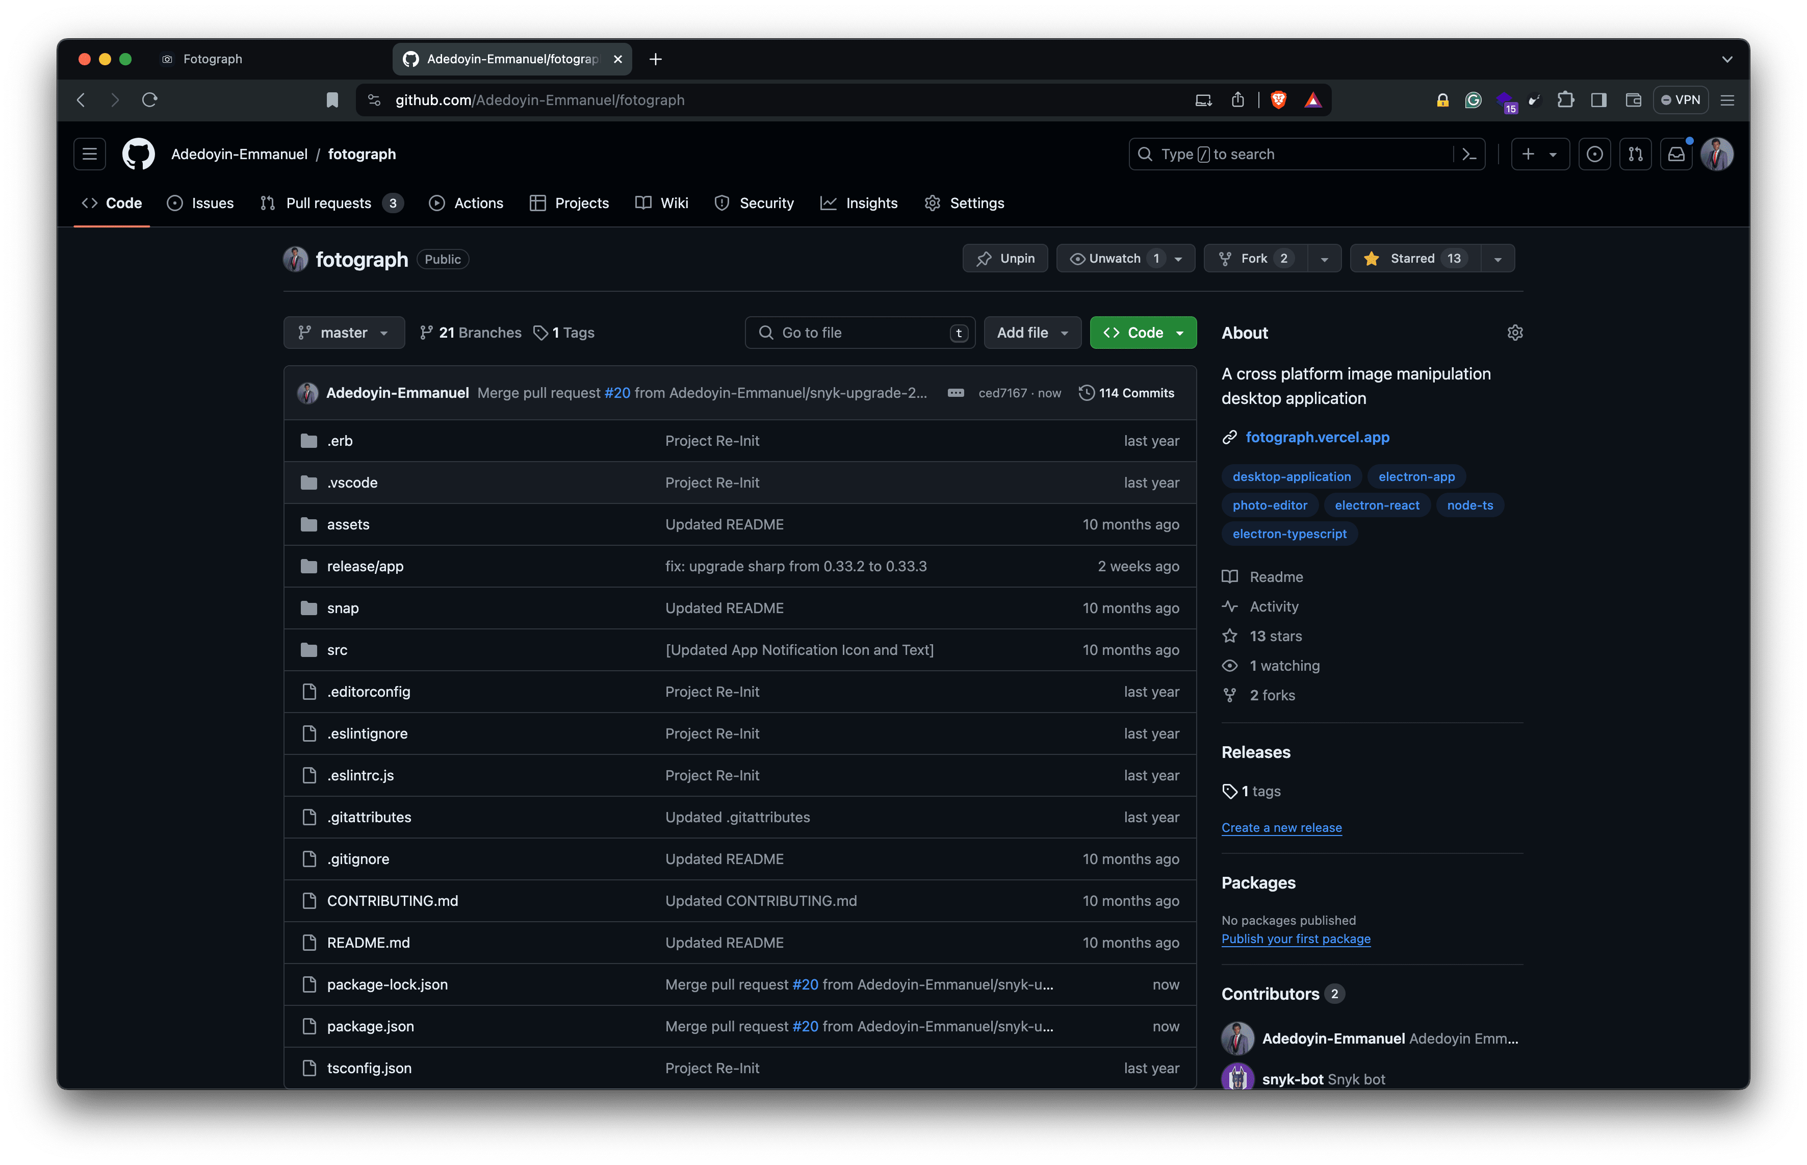
Task: Open the release/app folder
Action: coord(365,567)
